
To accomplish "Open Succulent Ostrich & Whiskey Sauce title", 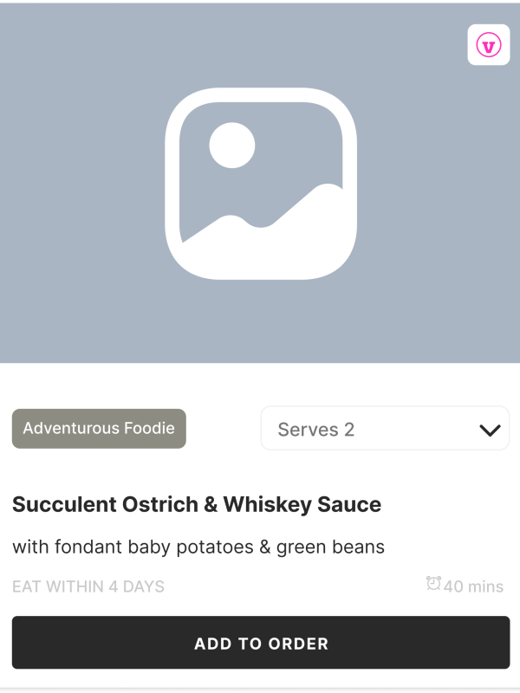I will [197, 504].
